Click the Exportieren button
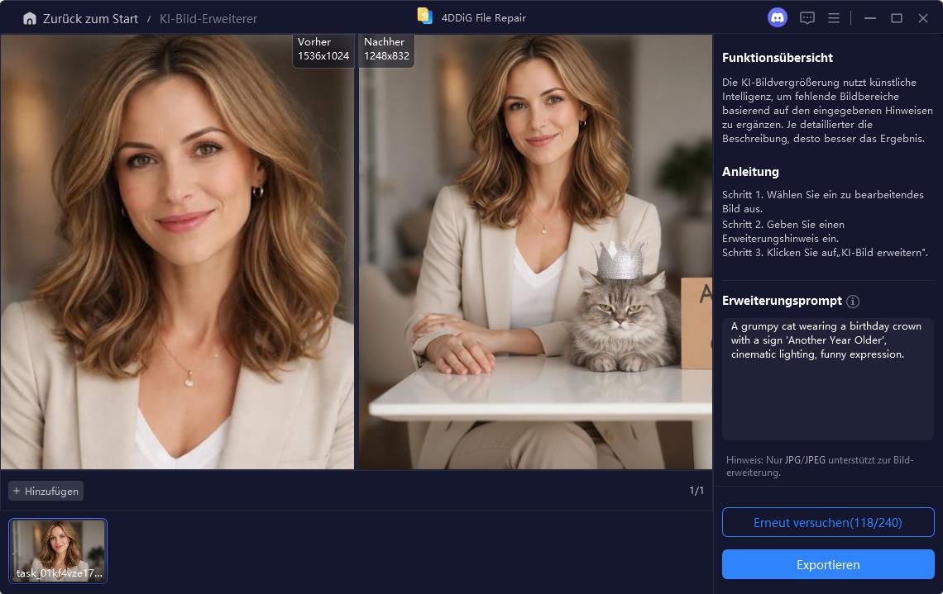Screen dimensions: 943x594 [828, 564]
